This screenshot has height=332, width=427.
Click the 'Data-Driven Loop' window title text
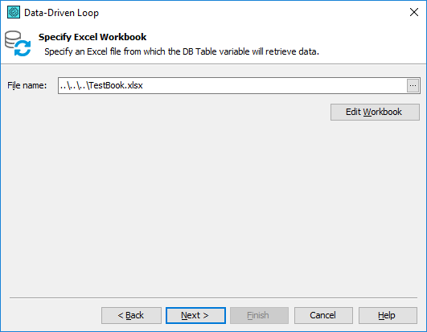click(x=62, y=13)
